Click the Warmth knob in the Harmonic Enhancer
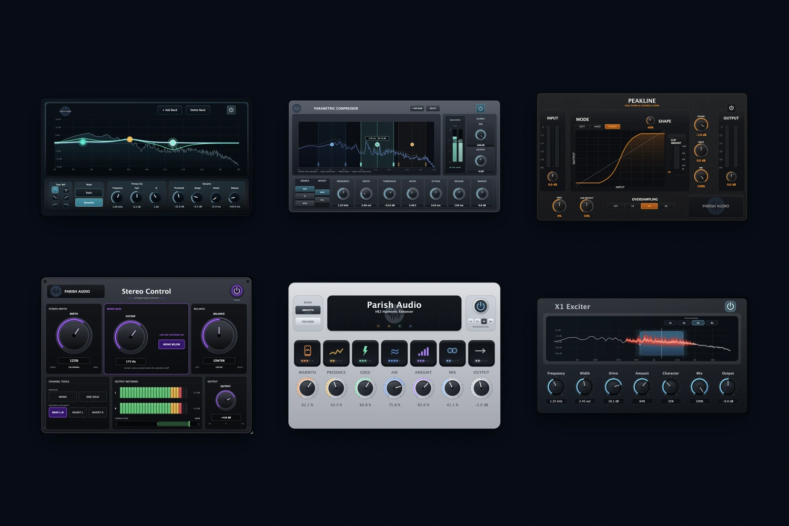789x526 pixels. 307,389
